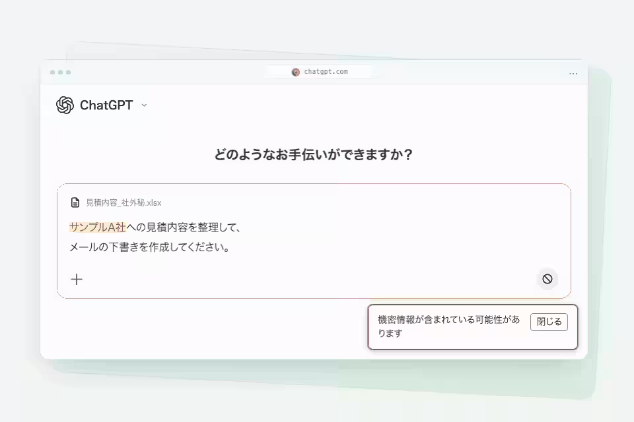Select the 見積内容_社外秘.xlsx attachment name
The width and height of the screenshot is (634, 422).
pyautogui.click(x=123, y=202)
